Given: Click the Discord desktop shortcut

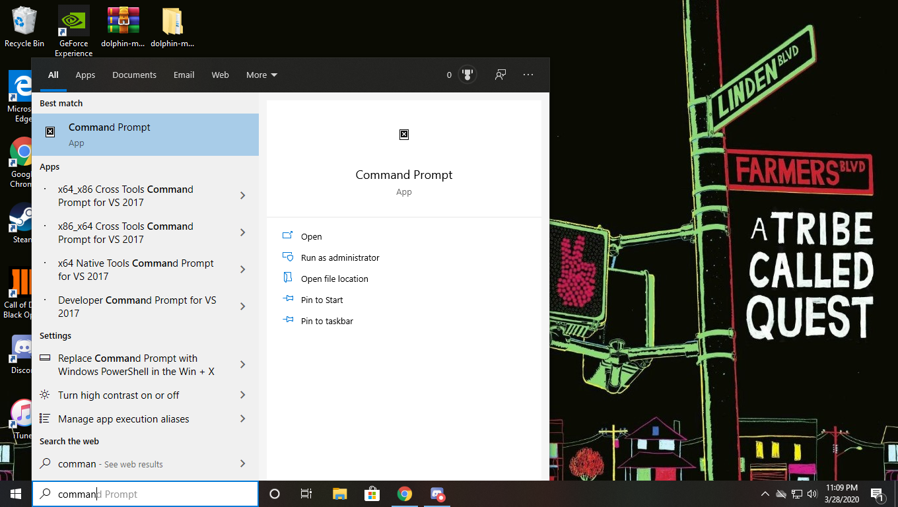Looking at the screenshot, I should pyautogui.click(x=20, y=355).
